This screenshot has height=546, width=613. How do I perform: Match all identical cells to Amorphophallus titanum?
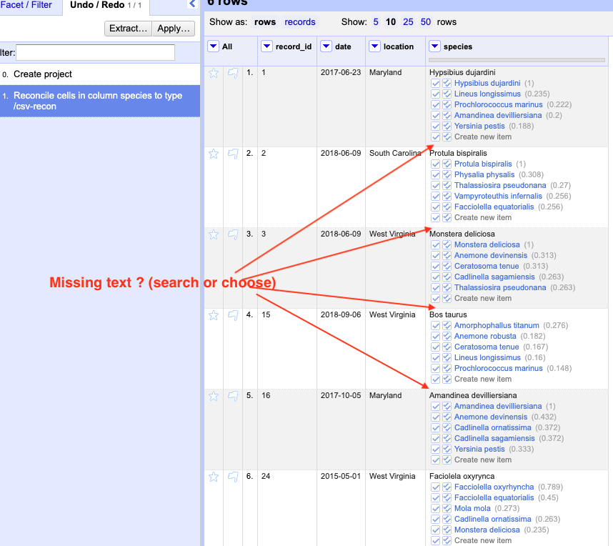(447, 325)
